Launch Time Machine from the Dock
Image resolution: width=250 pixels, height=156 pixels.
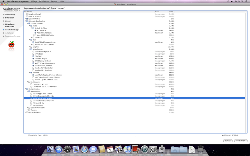click(145, 149)
